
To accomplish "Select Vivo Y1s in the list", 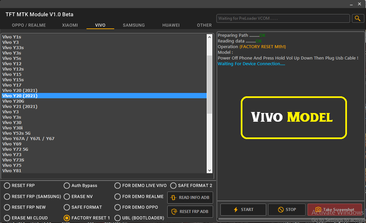I will (104, 37).
